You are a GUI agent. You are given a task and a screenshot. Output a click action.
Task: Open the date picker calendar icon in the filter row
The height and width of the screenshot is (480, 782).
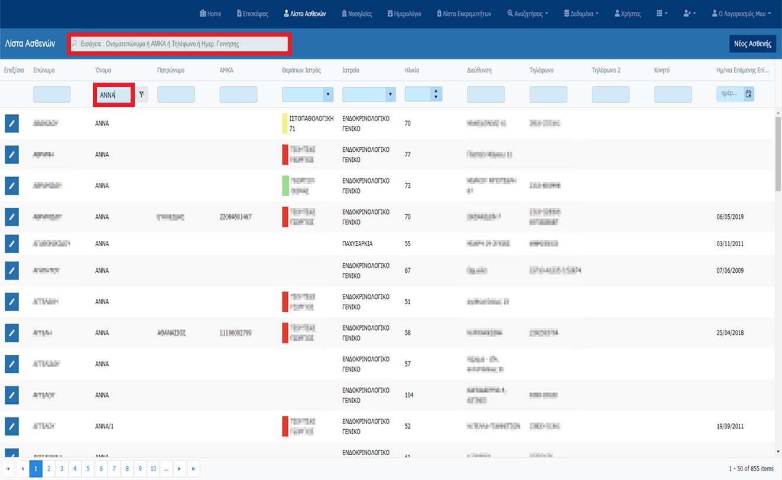tap(749, 94)
